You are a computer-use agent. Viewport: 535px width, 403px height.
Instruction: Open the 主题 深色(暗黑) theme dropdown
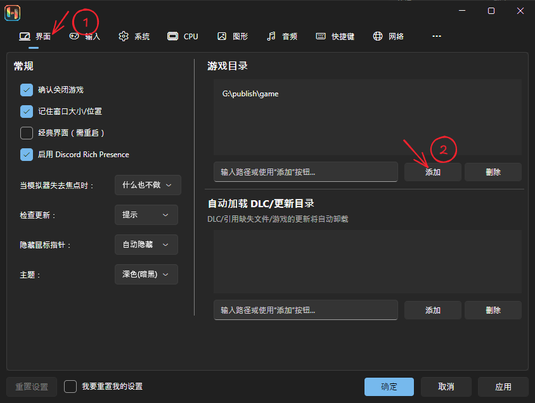[x=146, y=274]
